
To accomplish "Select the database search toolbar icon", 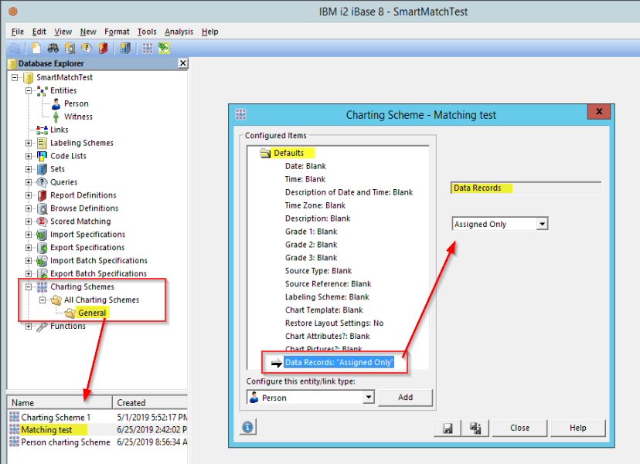I will coord(70,48).
